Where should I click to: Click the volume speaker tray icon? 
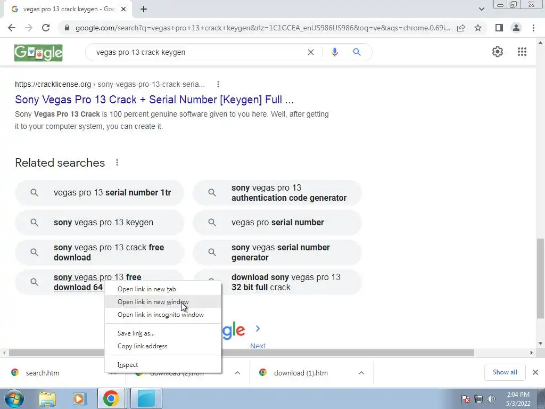[491, 399]
